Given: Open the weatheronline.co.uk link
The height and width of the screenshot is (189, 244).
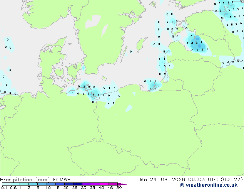Looking at the screenshot, I should tap(212, 185).
